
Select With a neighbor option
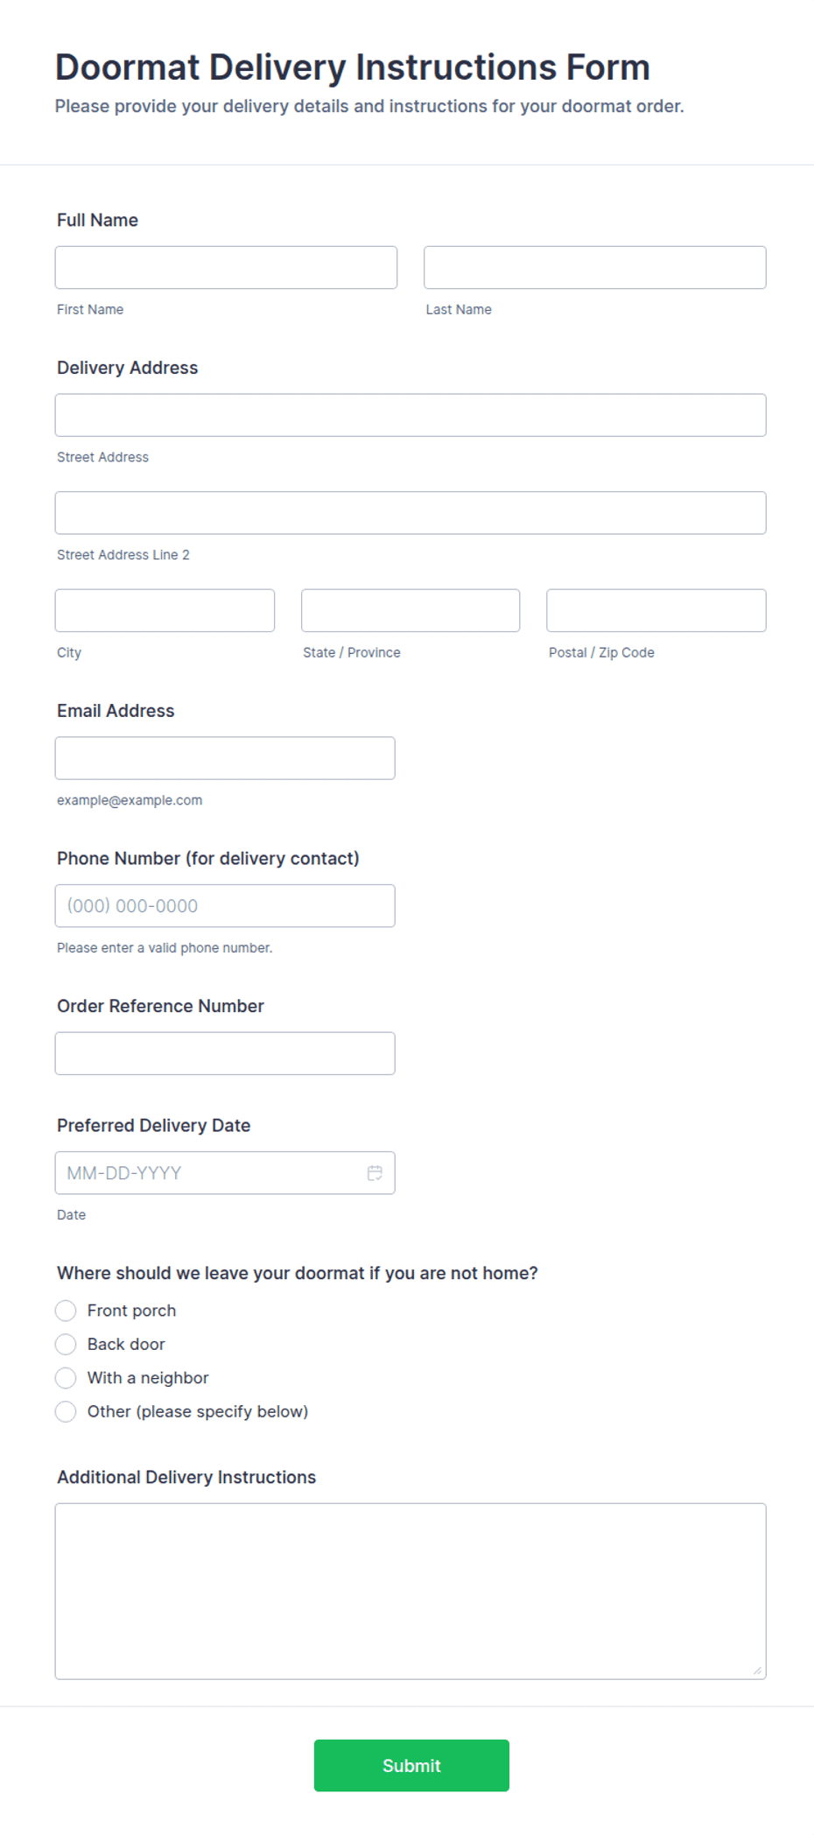66,1378
